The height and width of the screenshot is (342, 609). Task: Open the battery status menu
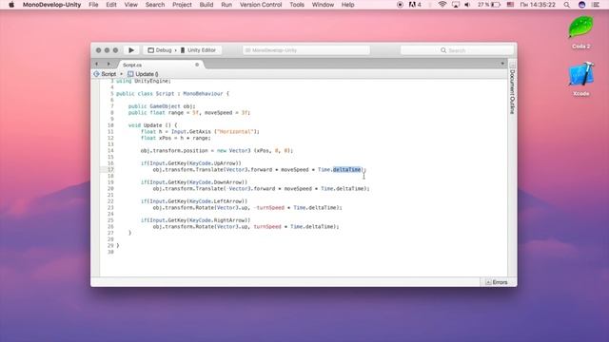coord(488,5)
